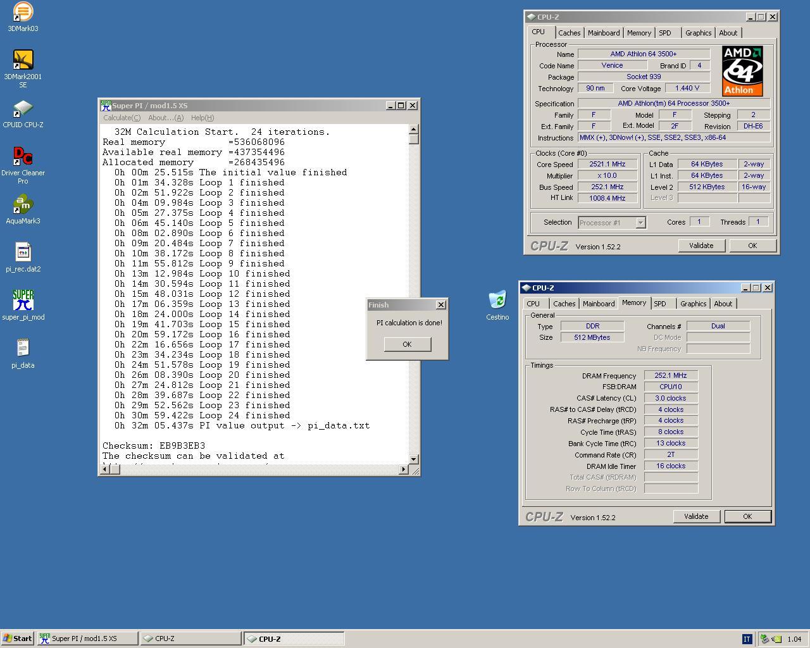The image size is (810, 648).
Task: Click the Core Speed 2521.1 MHz field
Action: click(607, 164)
